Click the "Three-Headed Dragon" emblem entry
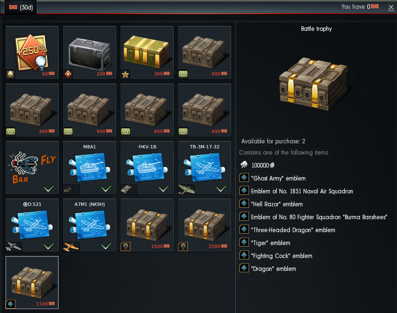 (287, 230)
